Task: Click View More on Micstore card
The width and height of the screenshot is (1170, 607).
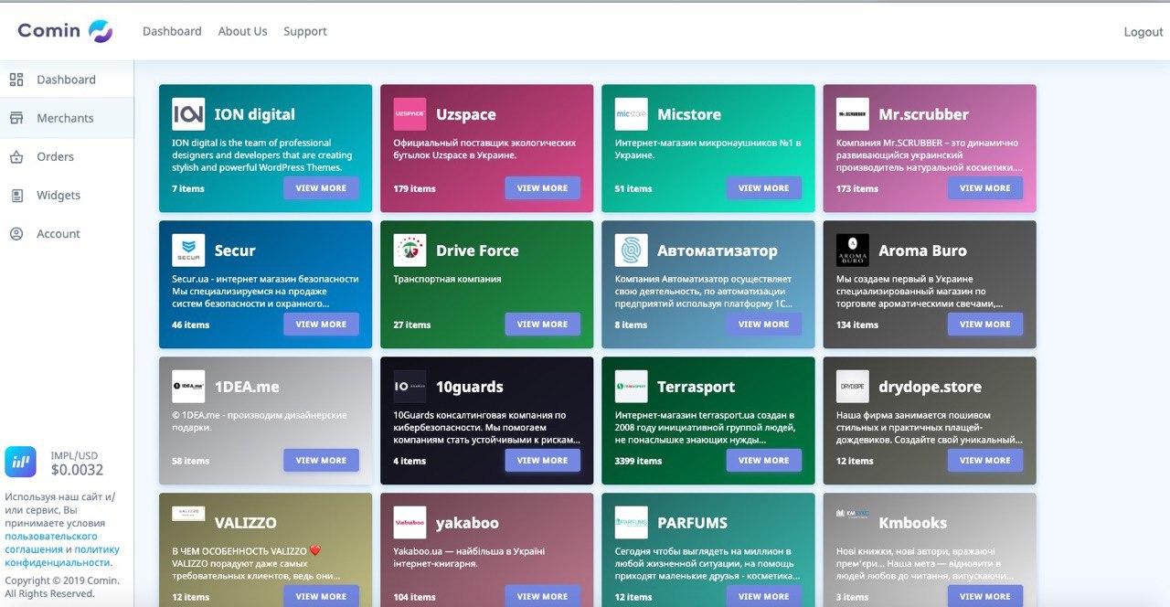Action: tap(764, 188)
